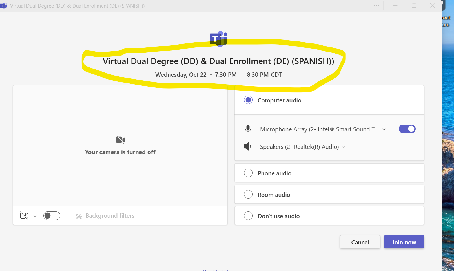The height and width of the screenshot is (271, 454).
Task: Click the microphone icon in audio settings
Action: tap(248, 129)
